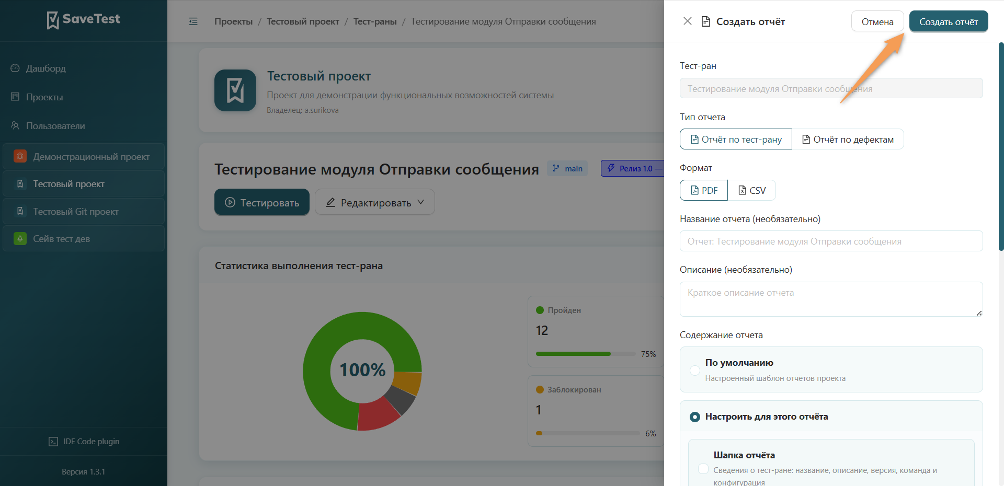Click the Проекты board icon

[15, 97]
